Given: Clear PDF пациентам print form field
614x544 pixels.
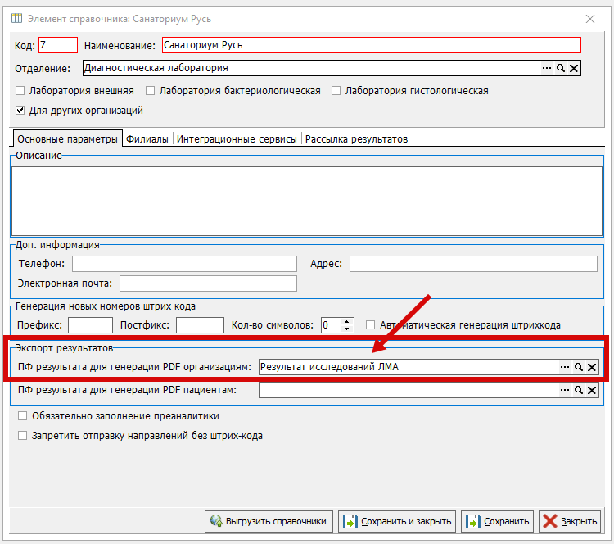Looking at the screenshot, I should click(x=591, y=390).
